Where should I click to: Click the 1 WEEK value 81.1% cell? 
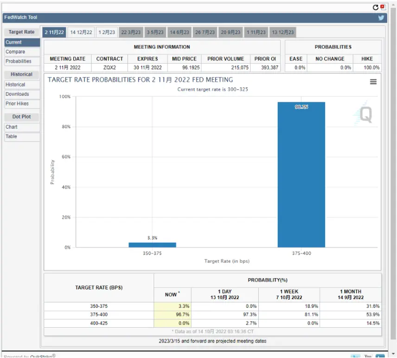click(289, 315)
